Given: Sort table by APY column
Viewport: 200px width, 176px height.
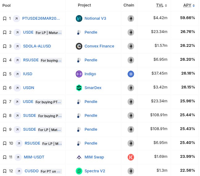Looking at the screenshot, I should [x=189, y=5].
